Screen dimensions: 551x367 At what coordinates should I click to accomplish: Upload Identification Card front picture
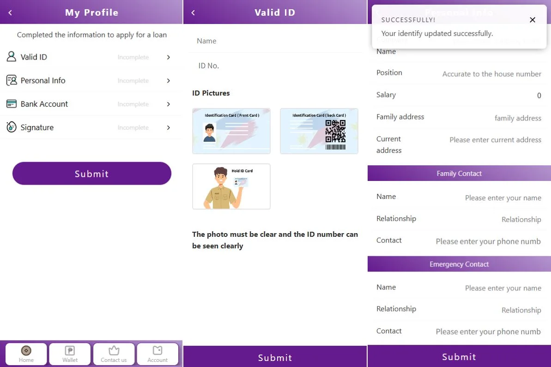[231, 131]
